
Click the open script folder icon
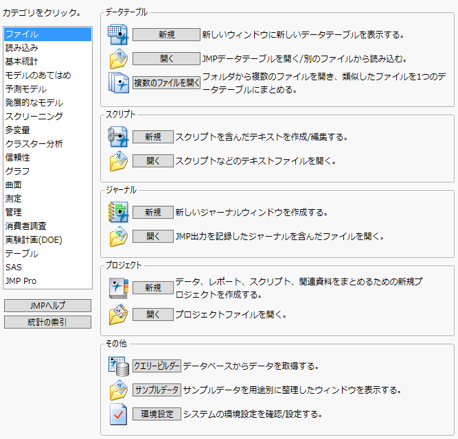coord(118,161)
